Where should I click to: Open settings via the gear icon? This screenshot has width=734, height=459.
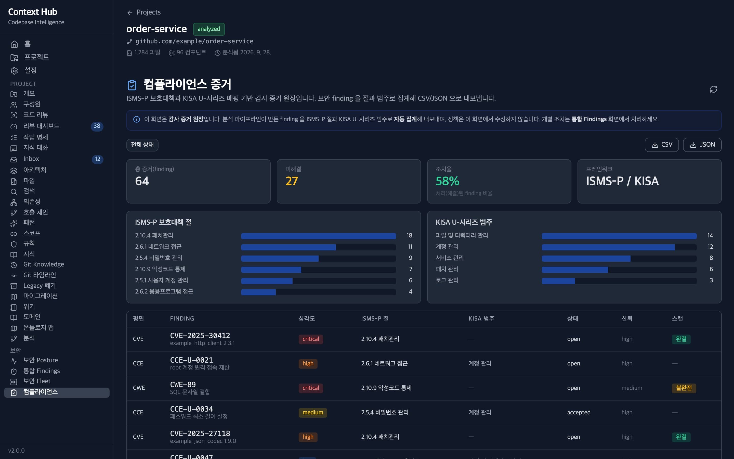coord(14,71)
